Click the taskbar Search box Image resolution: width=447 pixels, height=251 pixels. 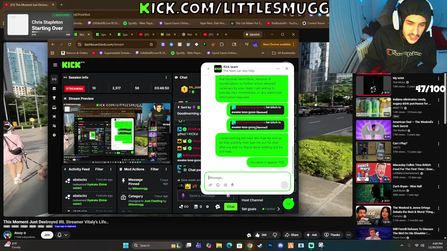tap(157, 245)
